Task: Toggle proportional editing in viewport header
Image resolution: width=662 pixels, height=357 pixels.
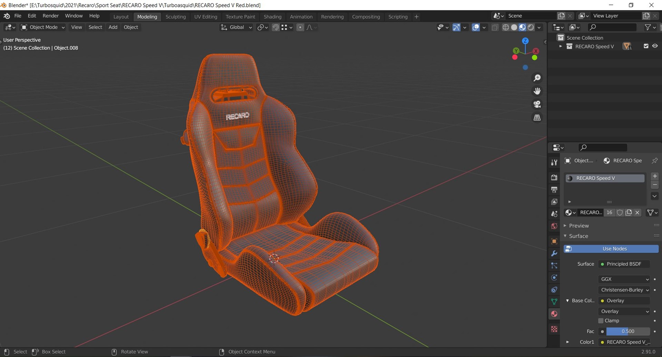Action: 300,27
